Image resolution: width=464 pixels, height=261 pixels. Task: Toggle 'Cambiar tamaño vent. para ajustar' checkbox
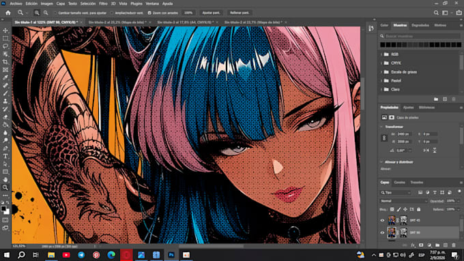[55, 13]
